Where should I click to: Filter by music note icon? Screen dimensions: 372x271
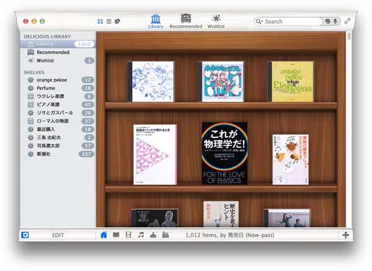141,235
